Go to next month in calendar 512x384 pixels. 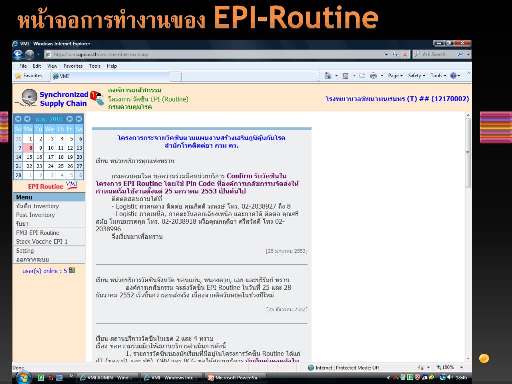pyautogui.click(x=70, y=119)
